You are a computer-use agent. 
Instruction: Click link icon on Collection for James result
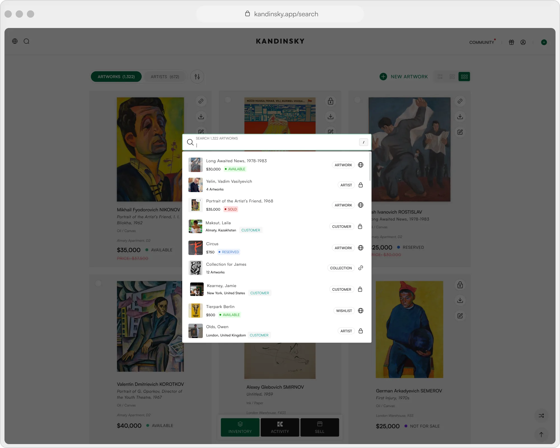(x=361, y=268)
